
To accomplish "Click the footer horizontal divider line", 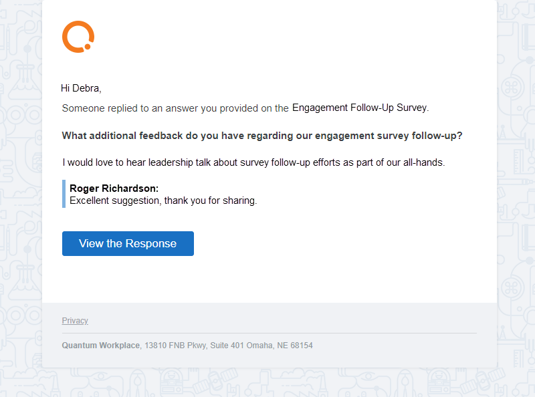I will 270,334.
